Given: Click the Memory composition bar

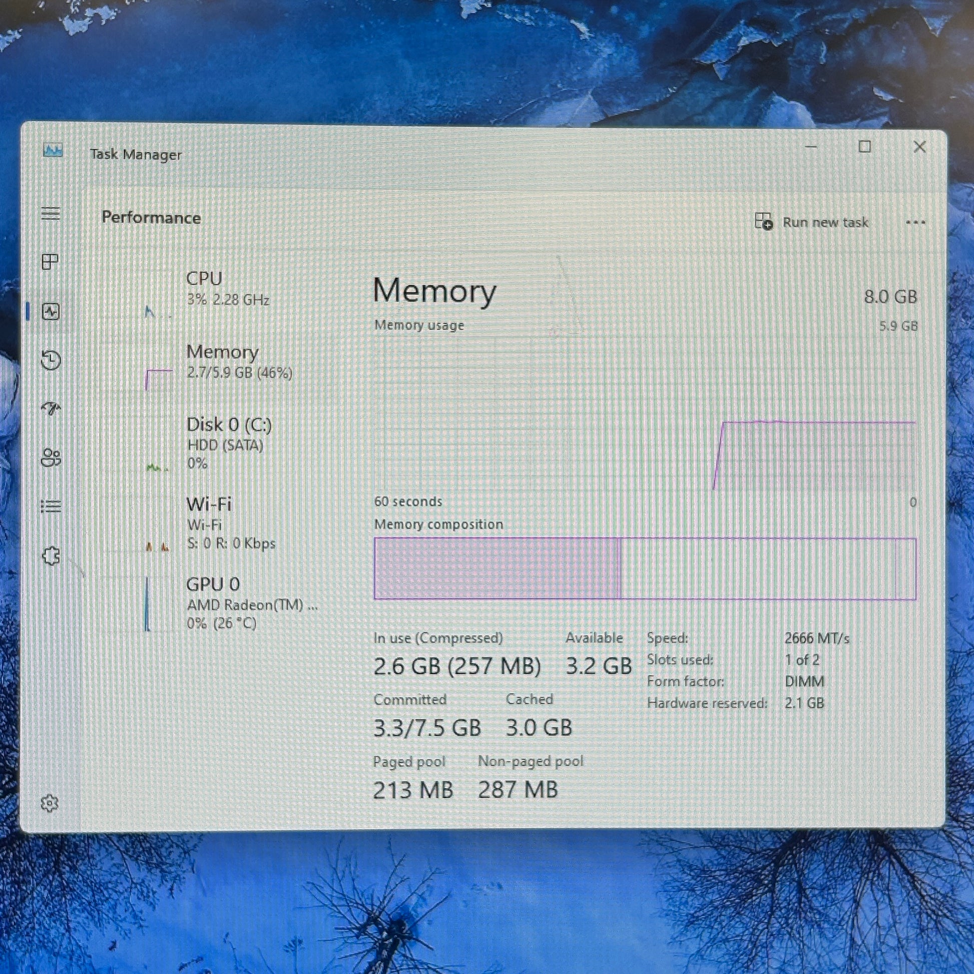Looking at the screenshot, I should point(644,569).
